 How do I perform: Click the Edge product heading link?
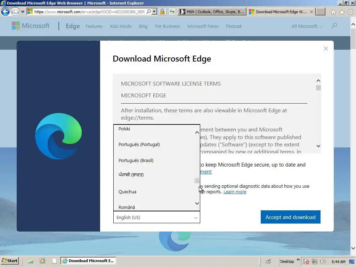73,26
